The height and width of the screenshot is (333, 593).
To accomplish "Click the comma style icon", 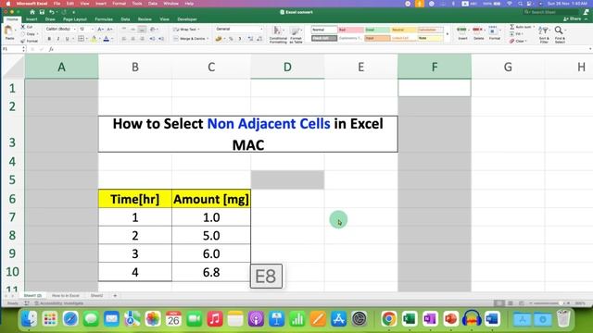I will click(240, 39).
